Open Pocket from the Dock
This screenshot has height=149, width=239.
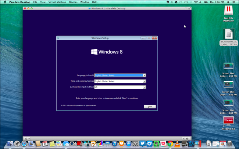[x=163, y=144]
